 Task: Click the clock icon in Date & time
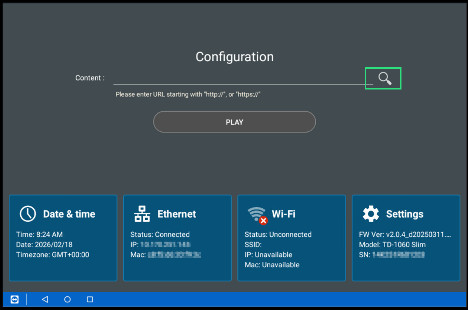click(x=28, y=214)
